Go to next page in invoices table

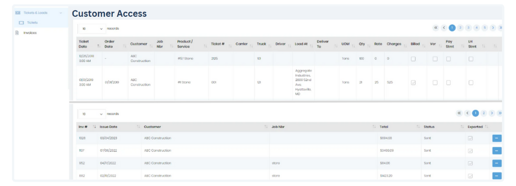492,114
